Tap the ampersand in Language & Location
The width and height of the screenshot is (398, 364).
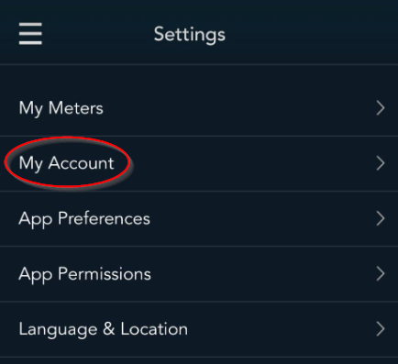pyautogui.click(x=109, y=329)
